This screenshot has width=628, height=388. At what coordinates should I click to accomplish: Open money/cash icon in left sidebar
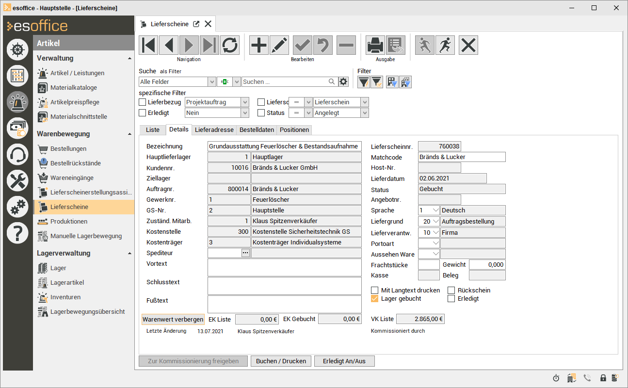click(x=17, y=128)
